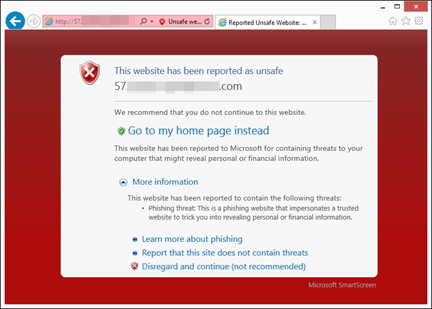The image size is (432, 309).
Task: Close the browser window with red X
Action: click(x=416, y=7)
